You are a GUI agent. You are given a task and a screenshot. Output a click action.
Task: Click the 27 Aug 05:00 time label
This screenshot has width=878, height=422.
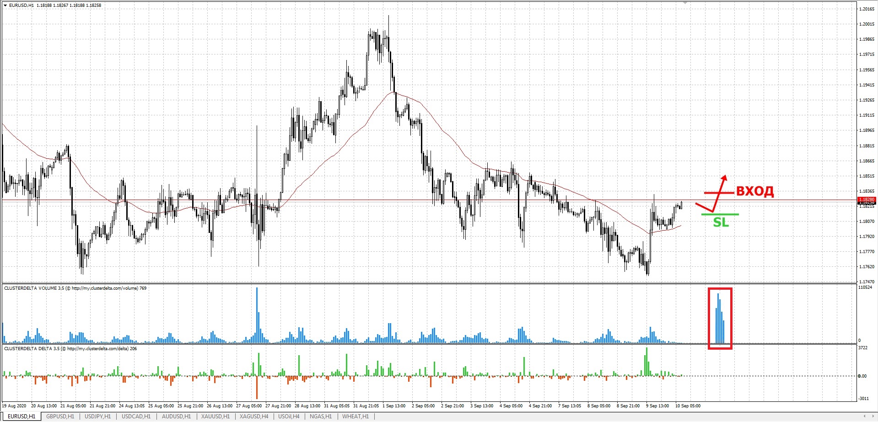click(x=249, y=406)
